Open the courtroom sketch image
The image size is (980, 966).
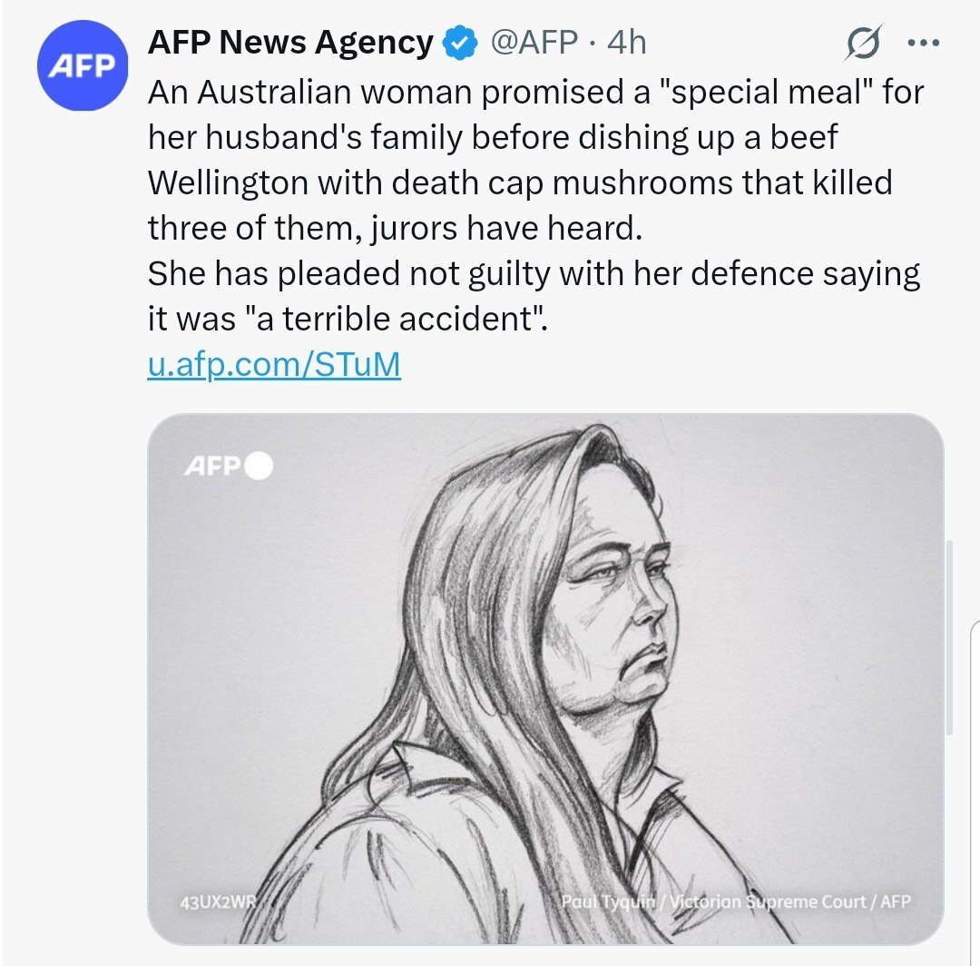(x=545, y=678)
